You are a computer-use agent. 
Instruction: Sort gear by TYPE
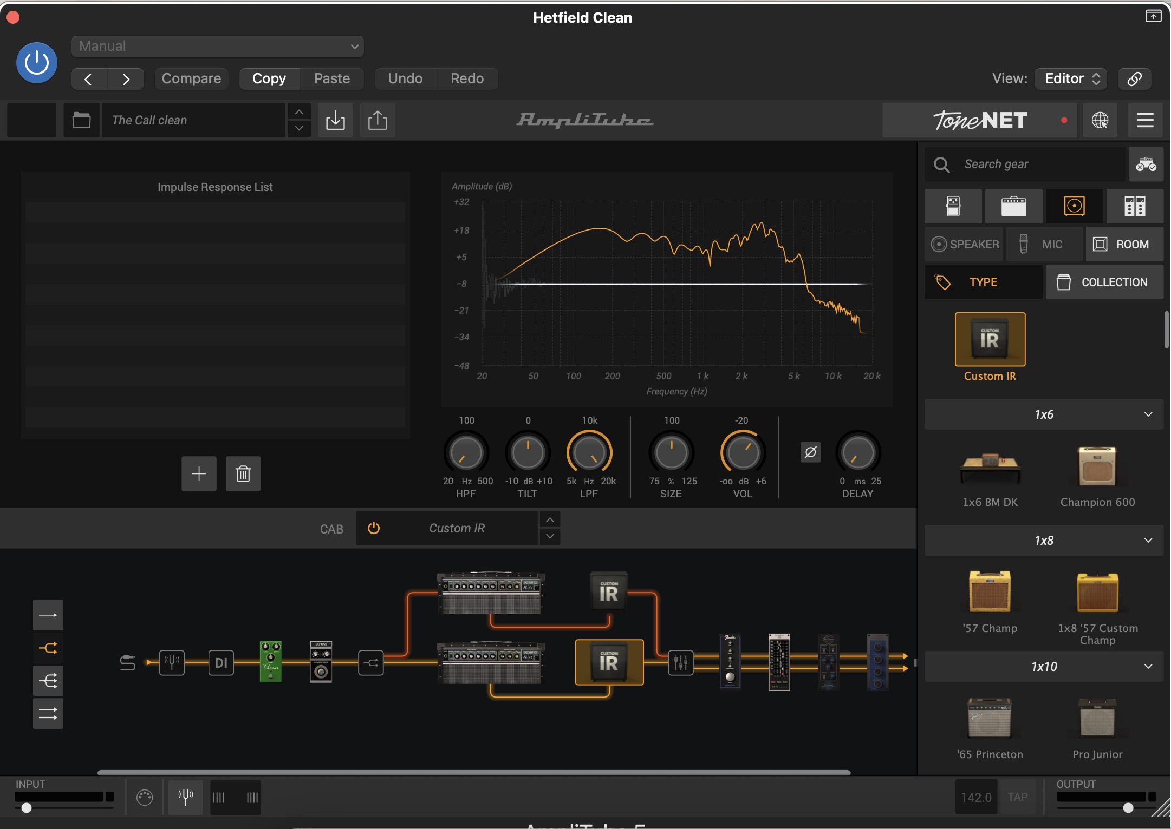pyautogui.click(x=983, y=282)
